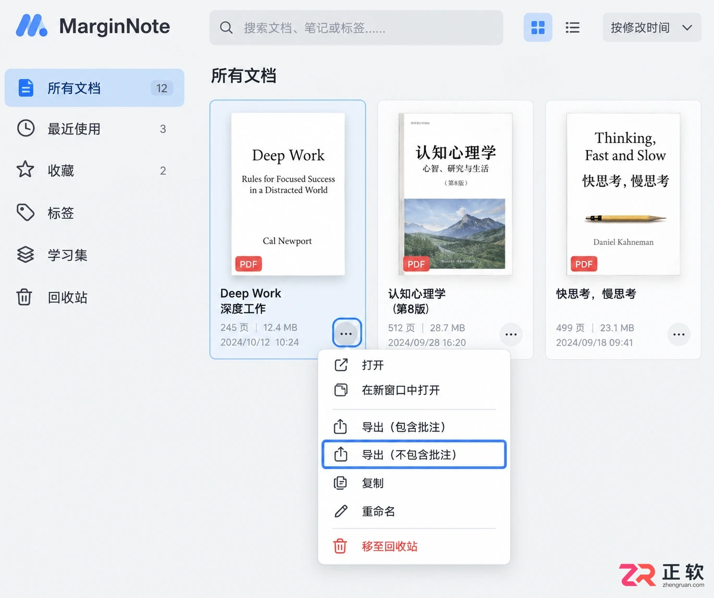Click the 12 count badge on 所有文档
The width and height of the screenshot is (714, 598).
click(162, 88)
